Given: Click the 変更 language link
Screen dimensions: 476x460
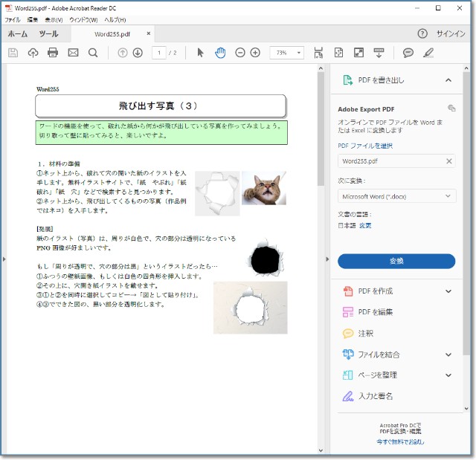Looking at the screenshot, I should 365,225.
